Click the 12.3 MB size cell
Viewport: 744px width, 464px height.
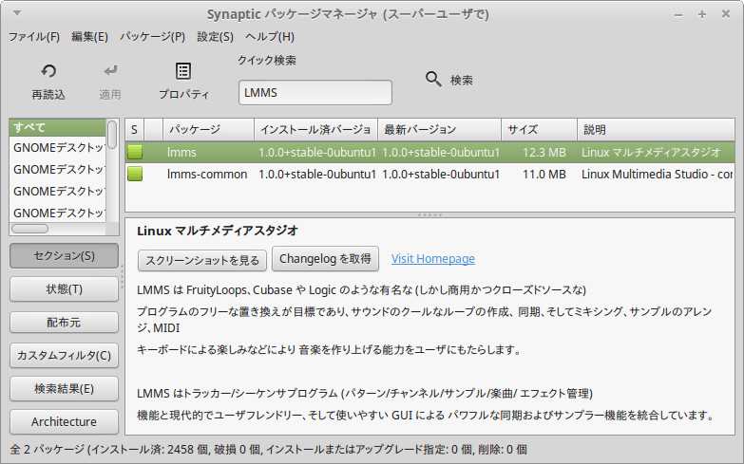pos(544,152)
